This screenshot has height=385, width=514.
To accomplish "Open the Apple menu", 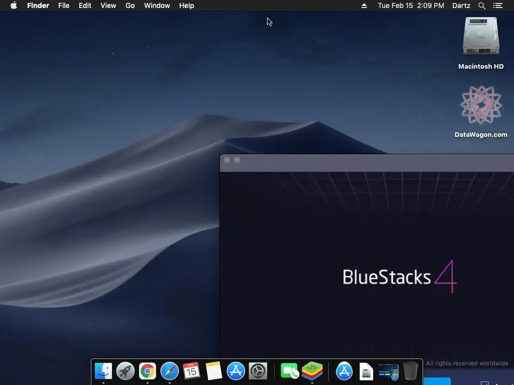I will 14,6.
